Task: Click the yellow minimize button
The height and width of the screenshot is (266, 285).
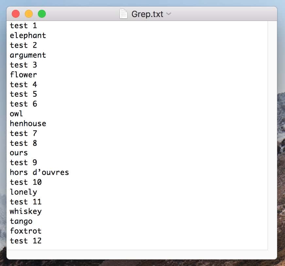Action: tap(29, 14)
